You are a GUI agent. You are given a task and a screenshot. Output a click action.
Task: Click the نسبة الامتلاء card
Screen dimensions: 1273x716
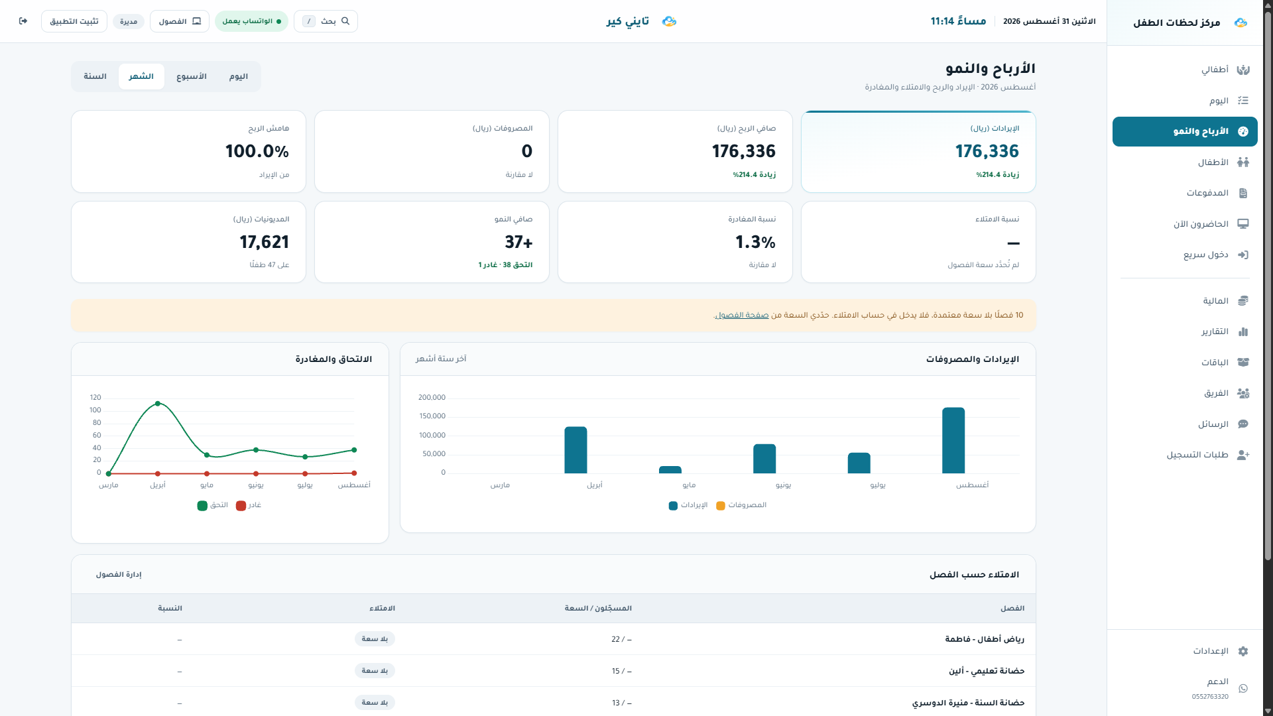coord(918,242)
